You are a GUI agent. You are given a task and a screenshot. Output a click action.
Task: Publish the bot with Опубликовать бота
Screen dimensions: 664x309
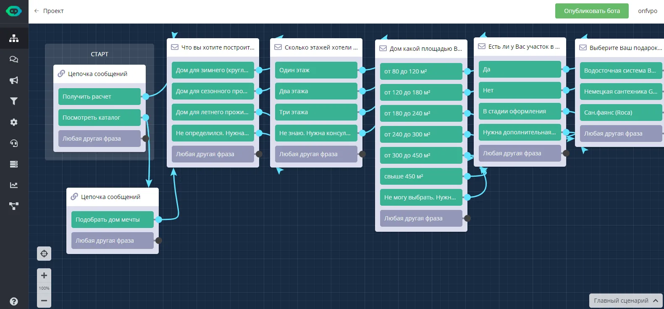point(592,11)
